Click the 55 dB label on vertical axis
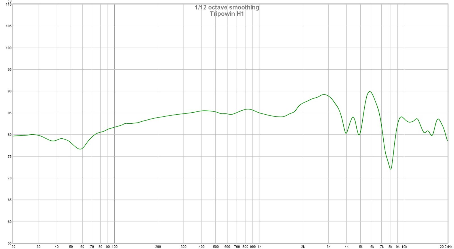Screen dimensions: 454x249 (x=9, y=243)
